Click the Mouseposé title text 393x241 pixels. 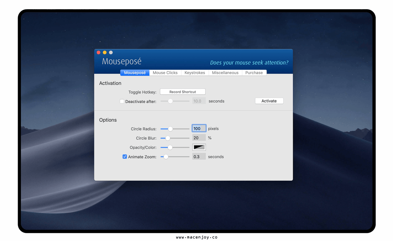(x=122, y=62)
